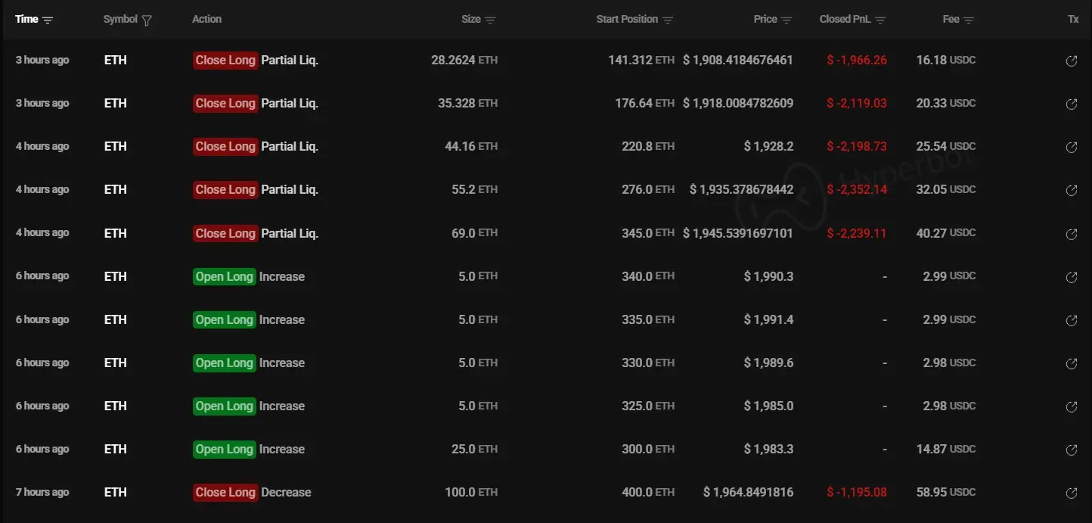Select Close Long badge at price $1,928.2
The height and width of the screenshot is (523, 1092).
pos(225,147)
